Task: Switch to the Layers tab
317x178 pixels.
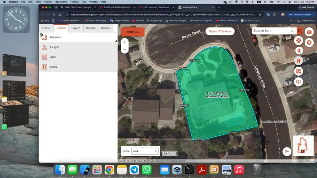Action: 76,28
